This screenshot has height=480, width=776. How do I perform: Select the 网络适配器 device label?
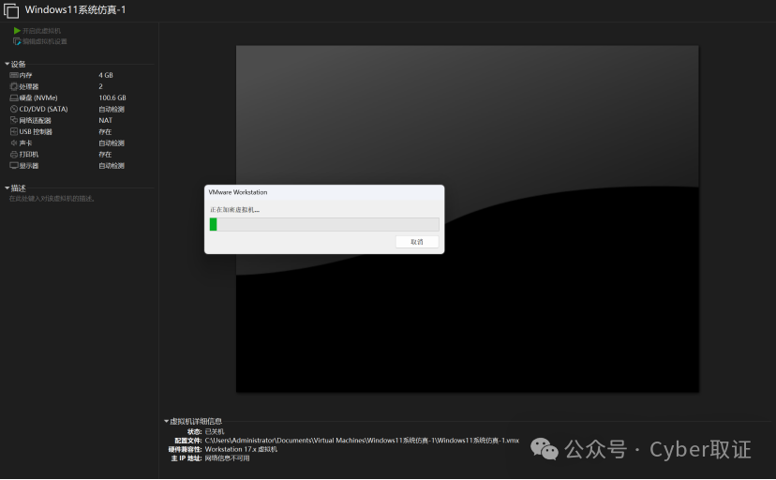35,121
